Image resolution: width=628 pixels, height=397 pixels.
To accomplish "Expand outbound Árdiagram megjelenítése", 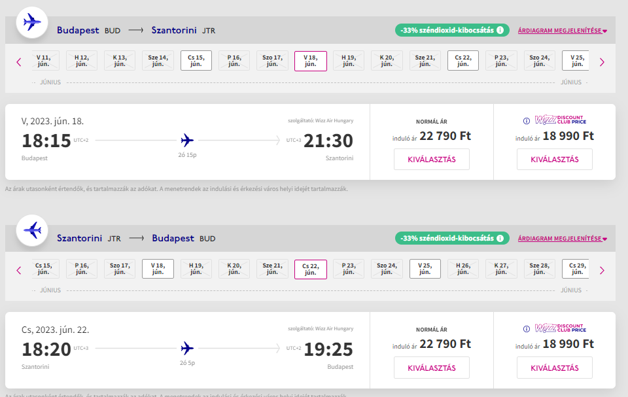I will [x=562, y=31].
